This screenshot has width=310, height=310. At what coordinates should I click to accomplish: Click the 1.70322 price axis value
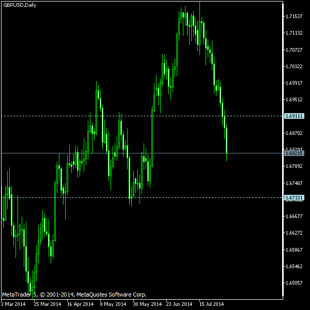[x=294, y=67]
